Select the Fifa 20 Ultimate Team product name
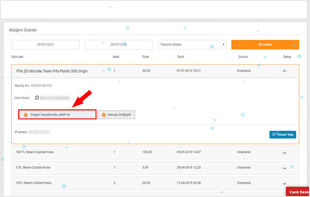310x197 pixels. click(52, 71)
